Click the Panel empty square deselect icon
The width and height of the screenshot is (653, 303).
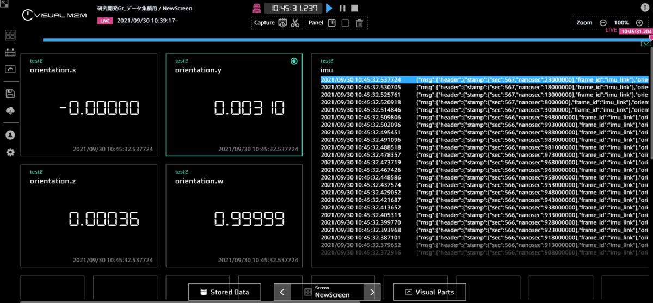345,23
